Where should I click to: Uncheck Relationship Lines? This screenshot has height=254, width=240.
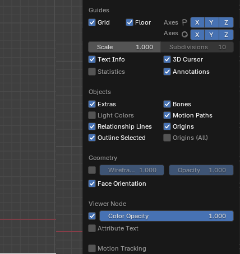(92, 126)
